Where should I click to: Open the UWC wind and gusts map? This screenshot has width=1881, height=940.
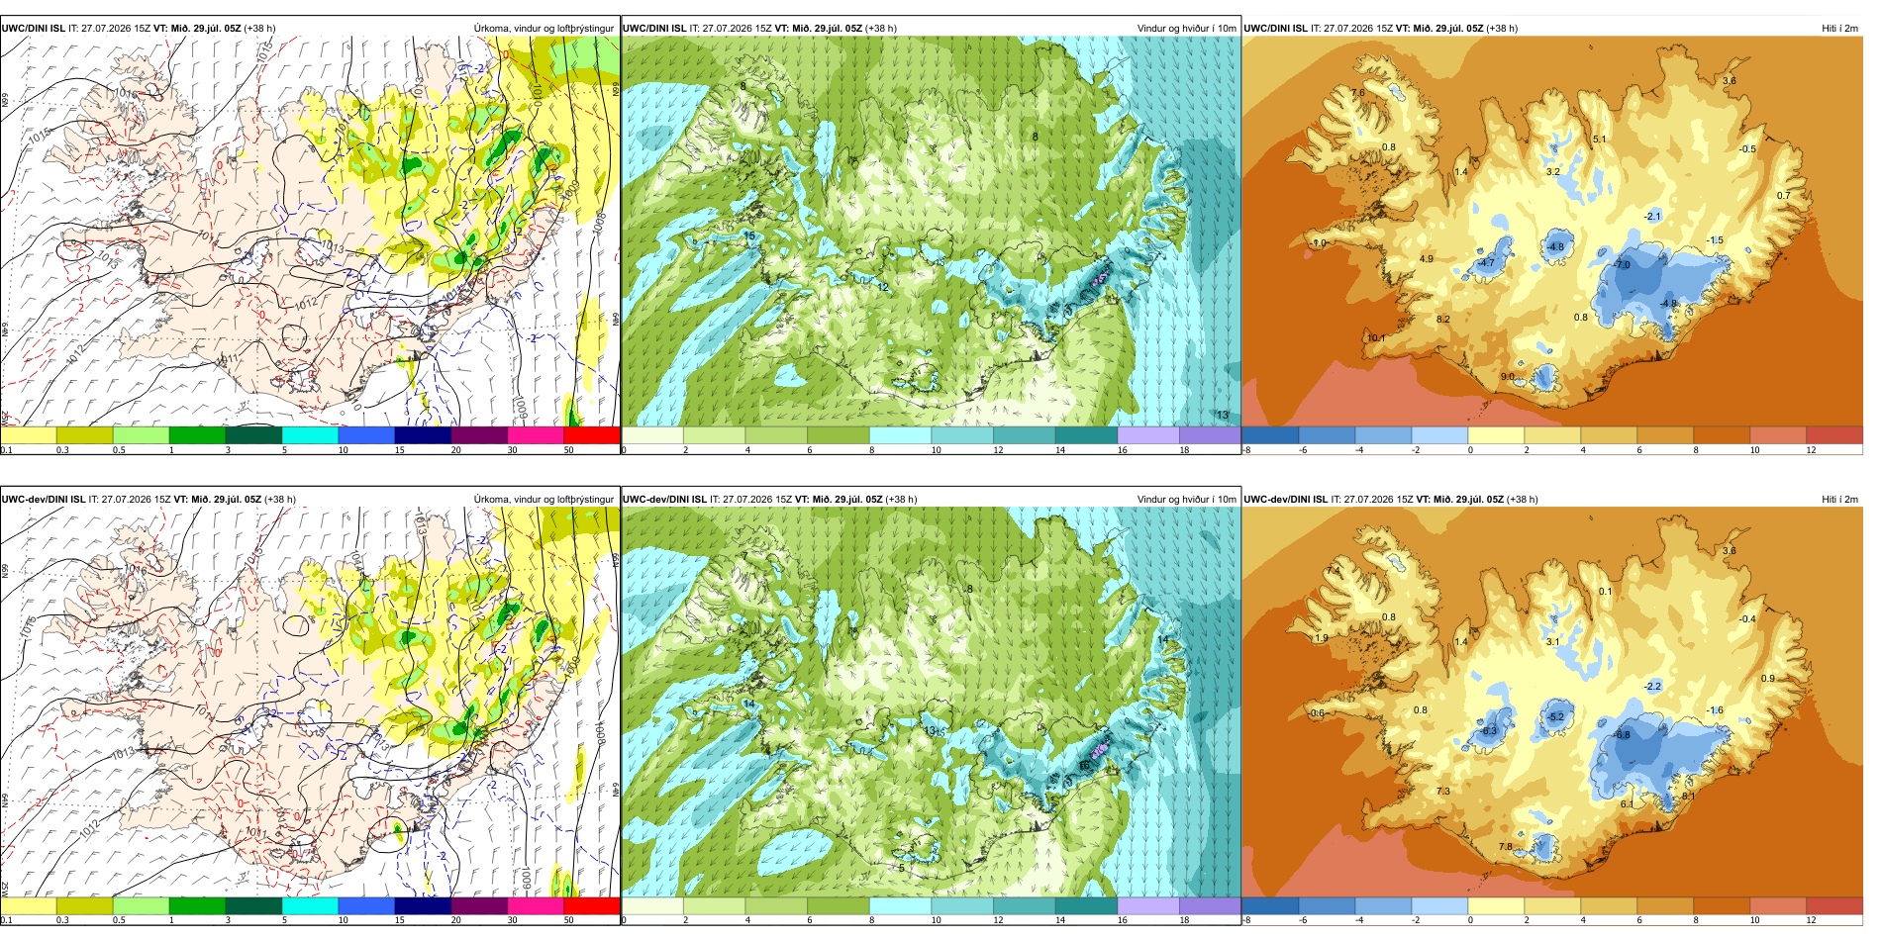[x=931, y=232]
